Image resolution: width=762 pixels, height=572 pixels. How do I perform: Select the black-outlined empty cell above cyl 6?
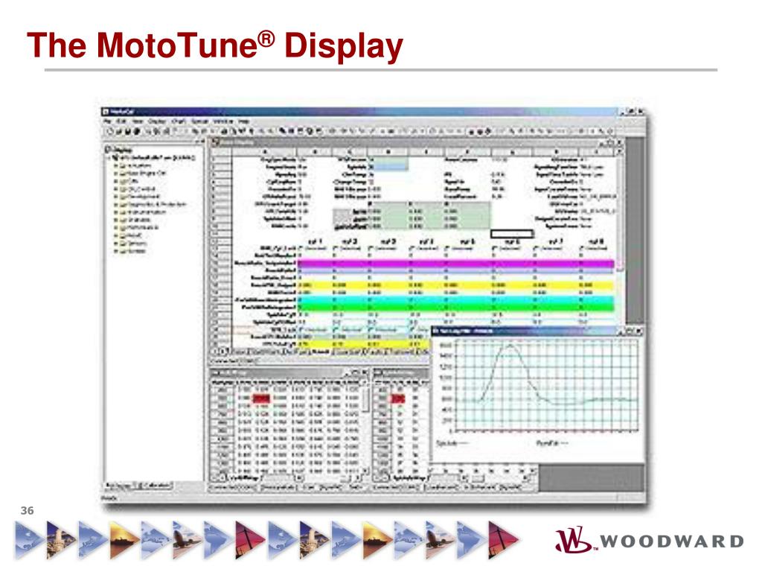tap(512, 234)
